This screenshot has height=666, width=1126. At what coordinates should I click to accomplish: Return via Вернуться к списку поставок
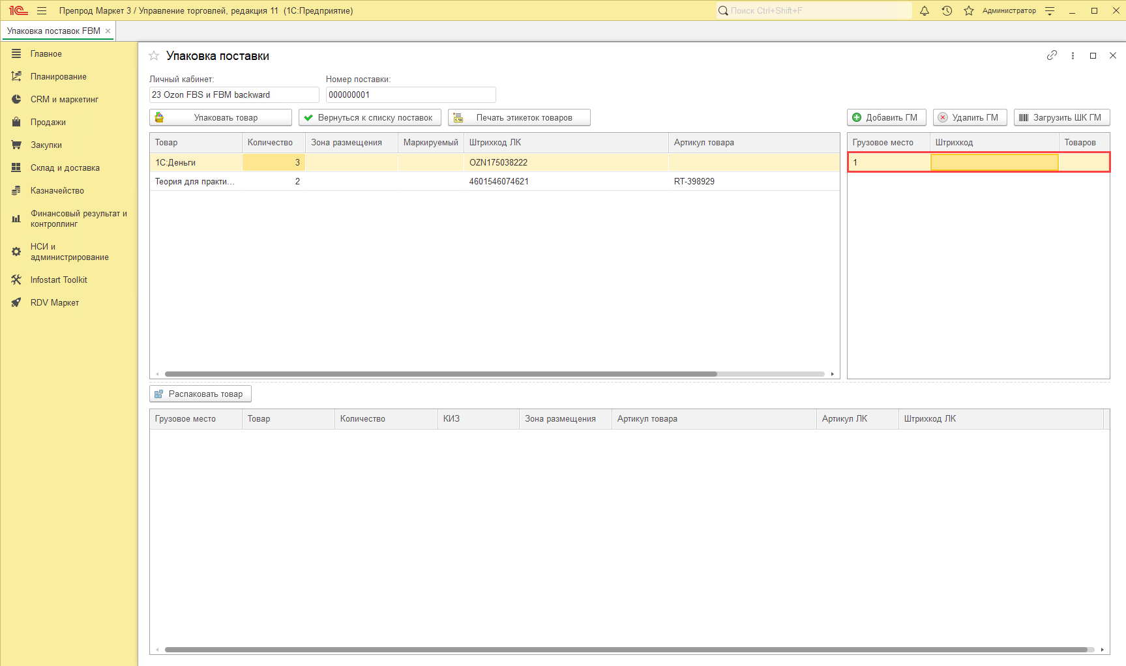coord(370,117)
